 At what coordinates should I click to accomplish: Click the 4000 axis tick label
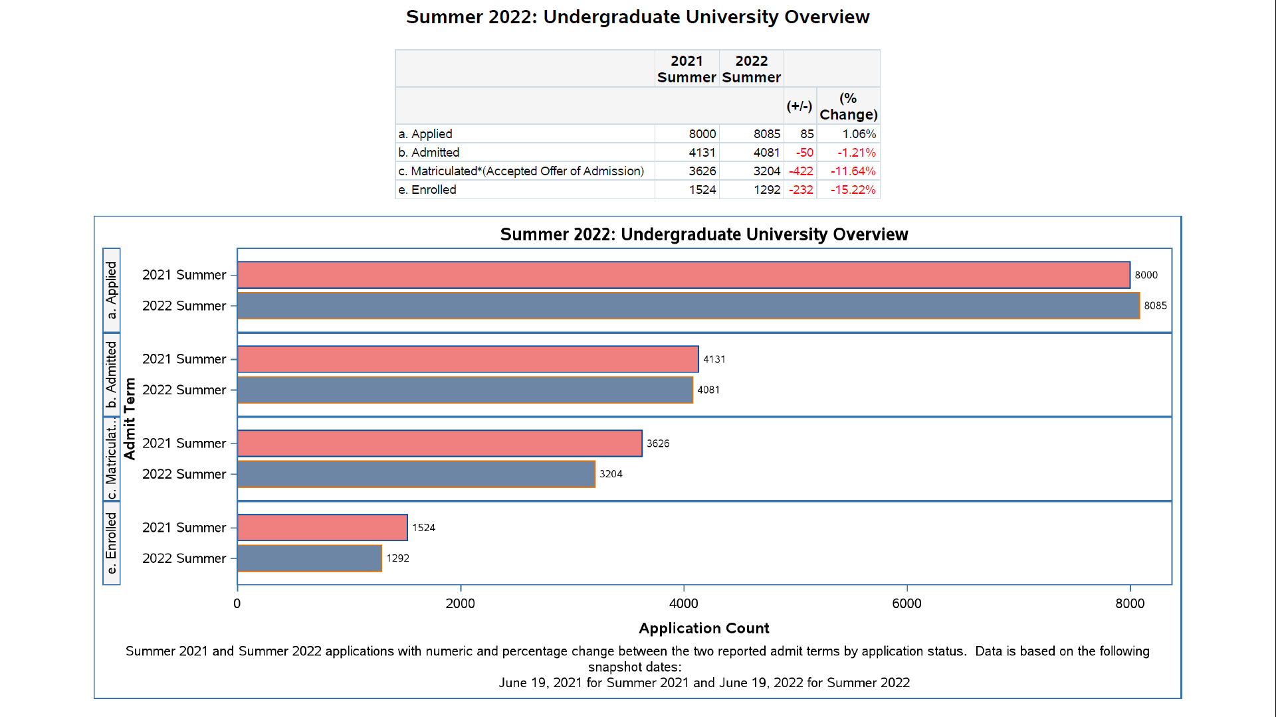[x=683, y=603]
